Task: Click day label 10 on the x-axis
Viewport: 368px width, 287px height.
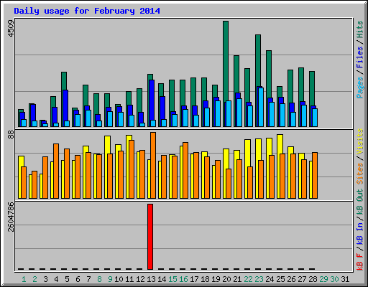Action: 119,279
